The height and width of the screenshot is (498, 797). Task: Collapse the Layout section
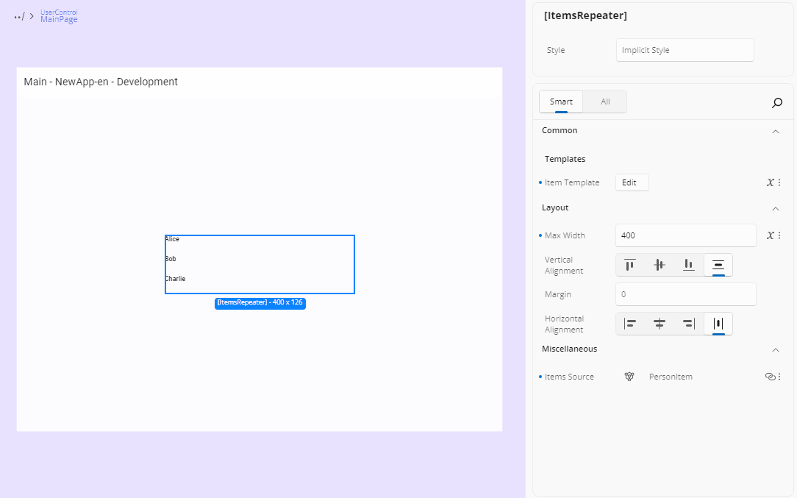tap(775, 208)
